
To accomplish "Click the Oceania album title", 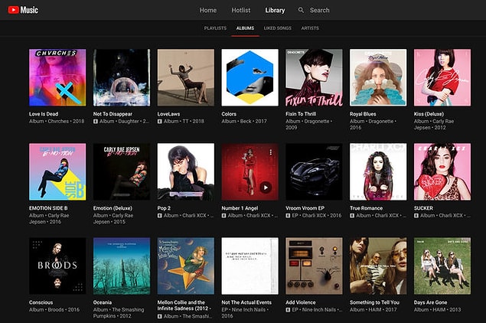I will point(103,302).
